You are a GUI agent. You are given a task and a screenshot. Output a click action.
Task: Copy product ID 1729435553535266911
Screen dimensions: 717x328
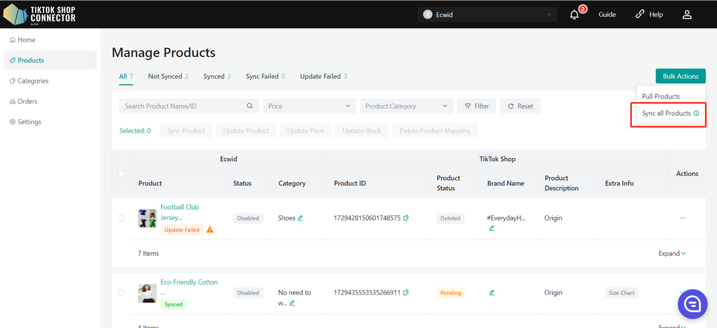(406, 292)
